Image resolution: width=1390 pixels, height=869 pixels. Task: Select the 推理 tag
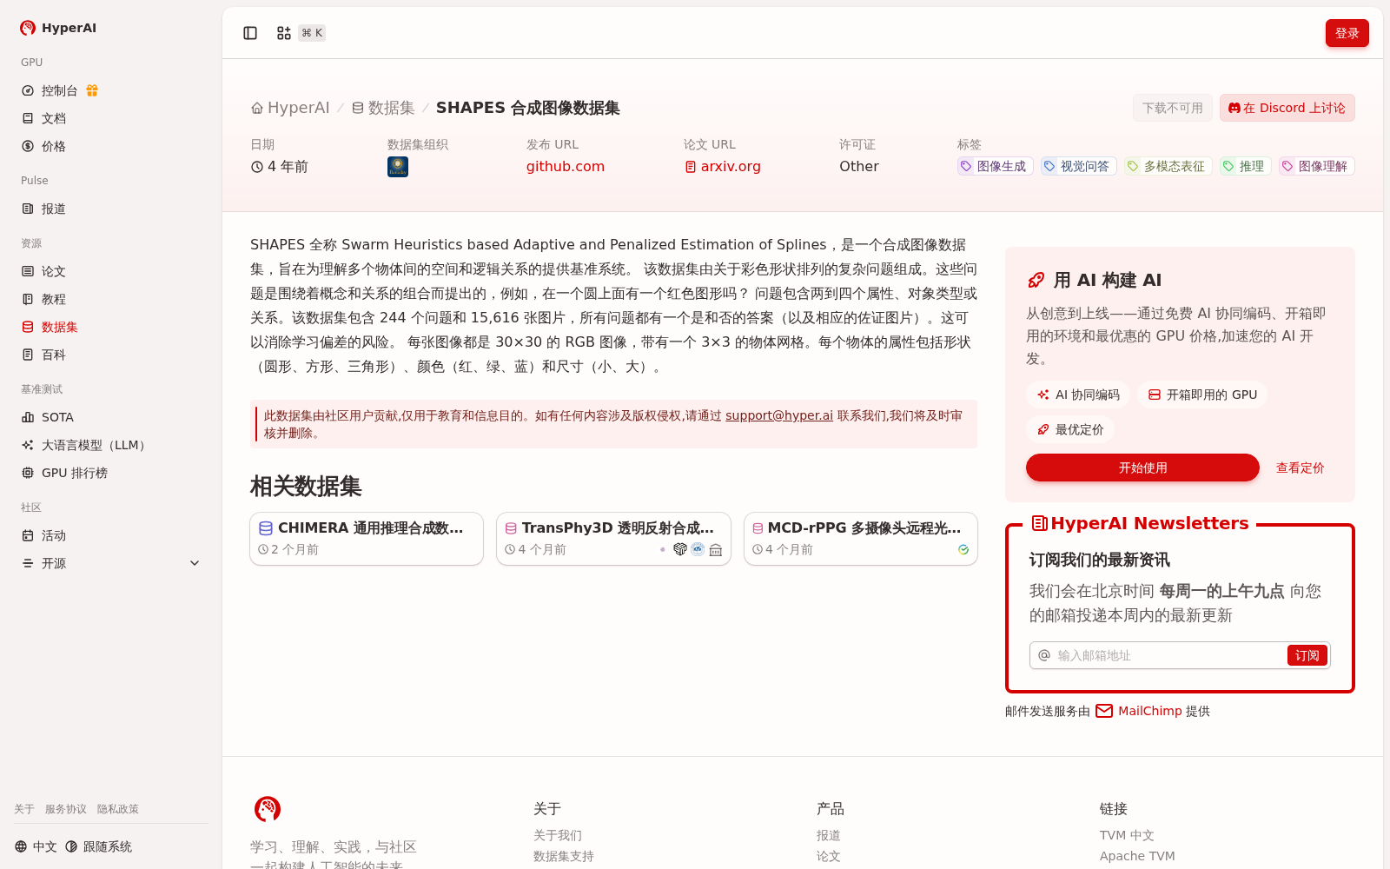(x=1246, y=166)
